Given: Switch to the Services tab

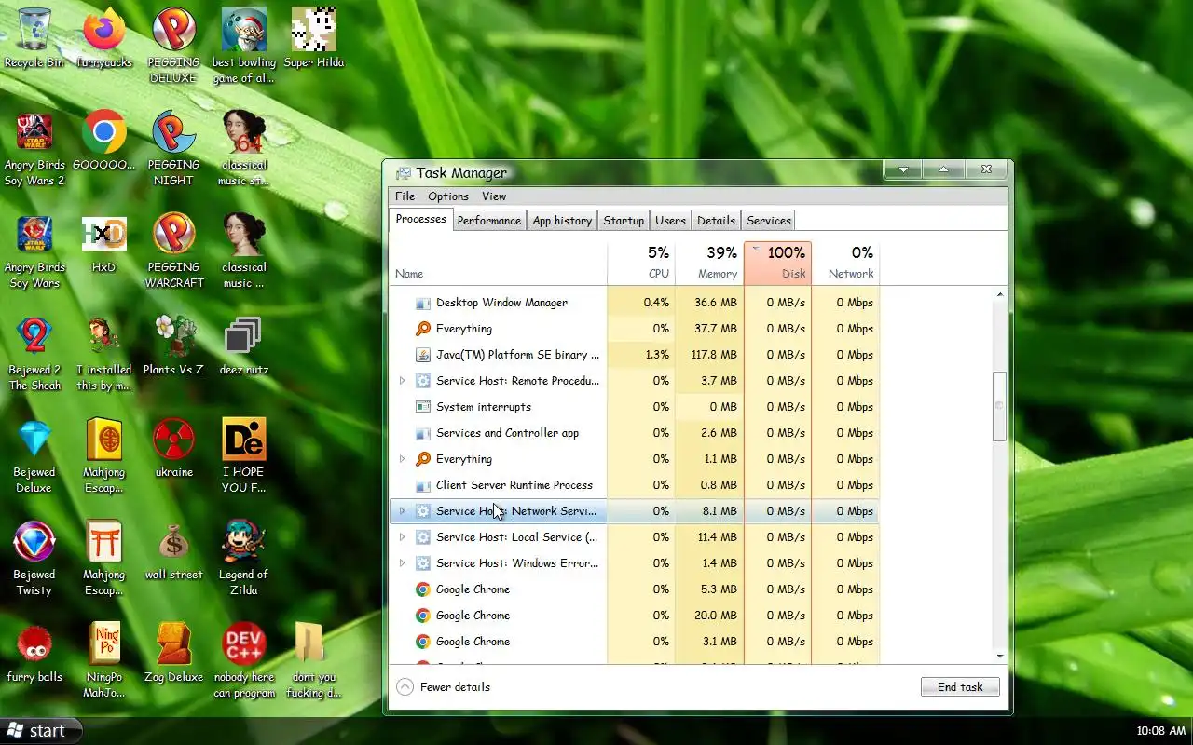Looking at the screenshot, I should coord(769,221).
